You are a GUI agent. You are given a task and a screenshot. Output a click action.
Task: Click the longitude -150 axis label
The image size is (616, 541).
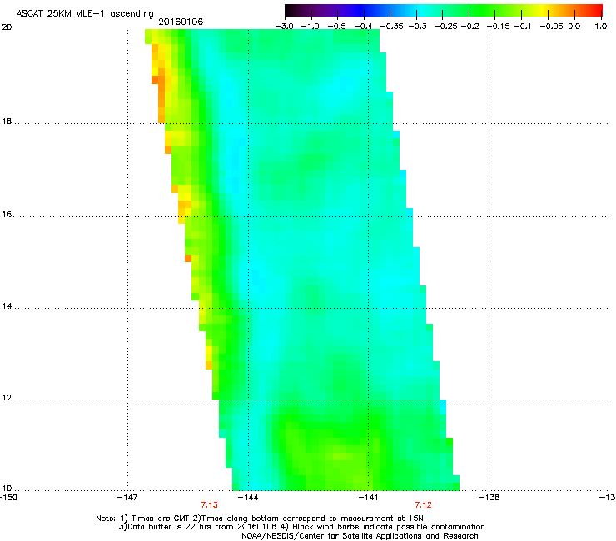click(x=8, y=498)
